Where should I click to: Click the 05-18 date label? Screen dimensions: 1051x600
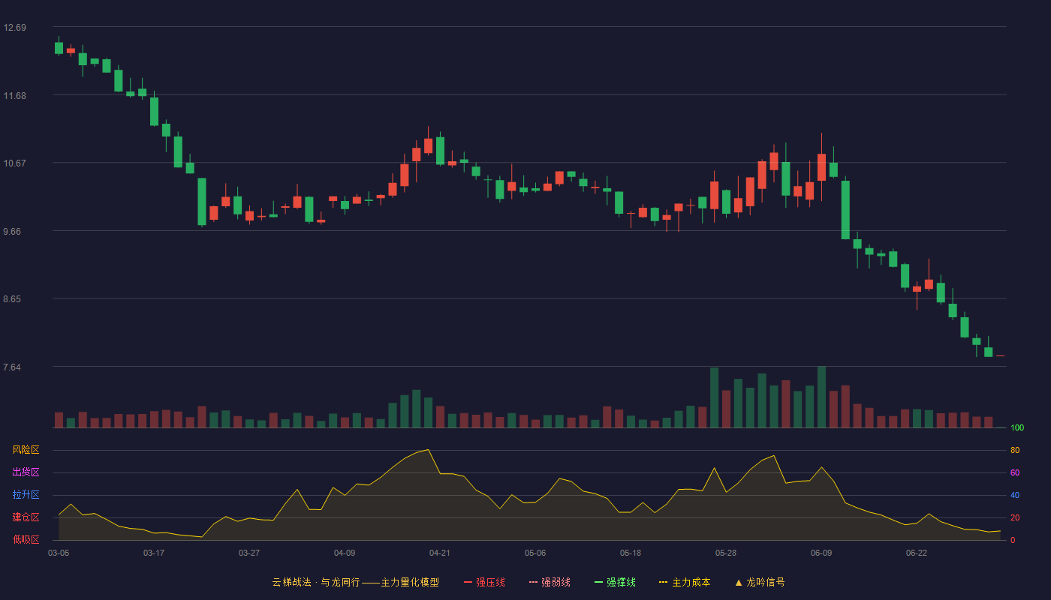[631, 553]
